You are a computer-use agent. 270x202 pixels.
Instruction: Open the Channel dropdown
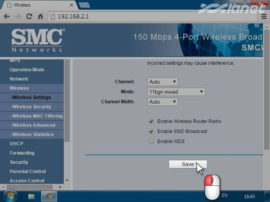[163, 82]
